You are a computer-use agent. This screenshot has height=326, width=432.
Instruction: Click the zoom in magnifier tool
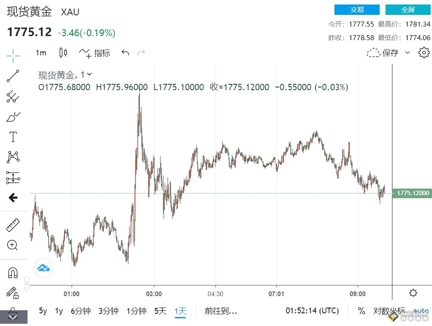(x=13, y=245)
